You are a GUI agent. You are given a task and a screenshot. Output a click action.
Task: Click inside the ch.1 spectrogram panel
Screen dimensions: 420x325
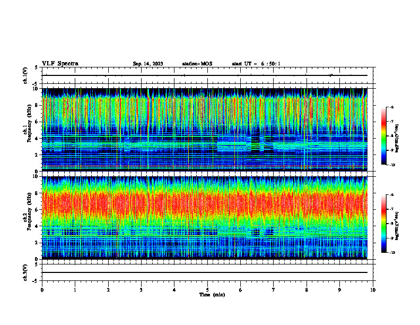(204, 130)
